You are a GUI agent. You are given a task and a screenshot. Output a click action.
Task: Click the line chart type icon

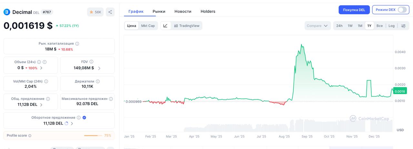tap(166, 26)
